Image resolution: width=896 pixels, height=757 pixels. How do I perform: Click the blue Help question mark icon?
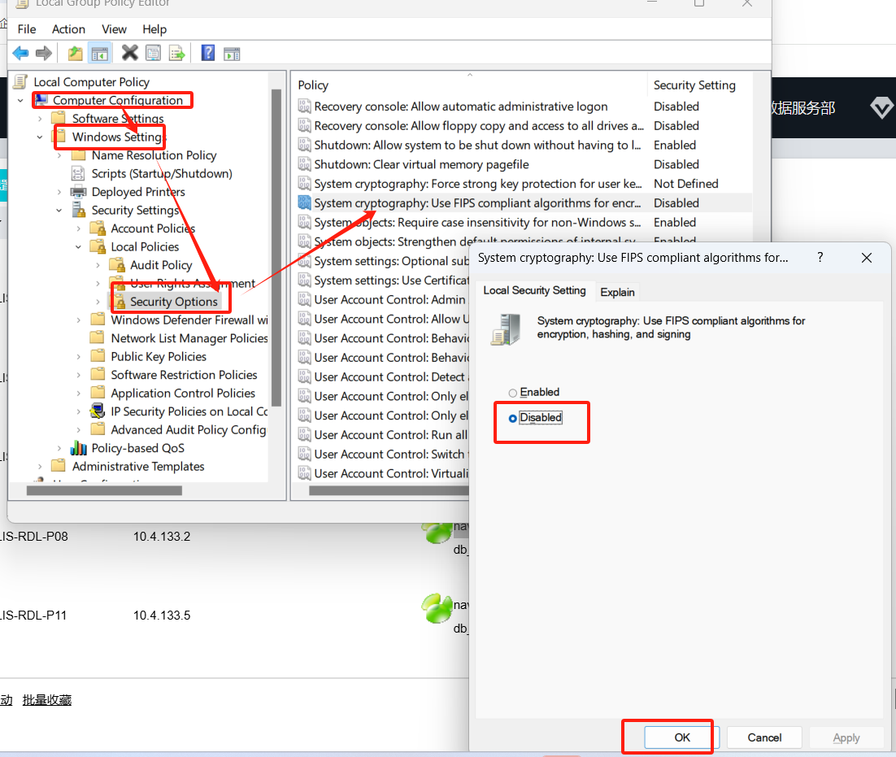pos(208,53)
